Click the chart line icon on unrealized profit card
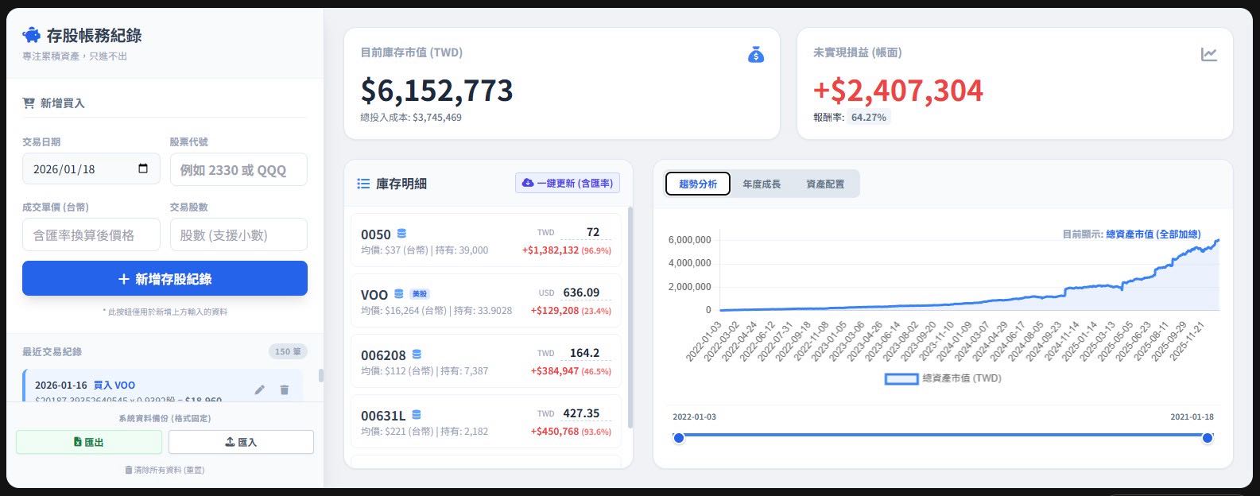1260x496 pixels. pyautogui.click(x=1208, y=55)
